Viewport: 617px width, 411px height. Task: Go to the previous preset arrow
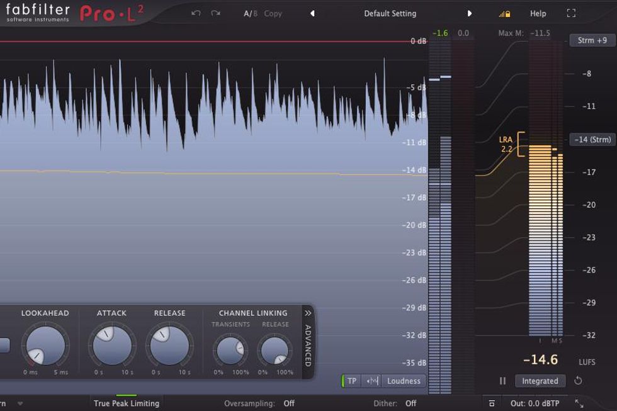tap(312, 13)
